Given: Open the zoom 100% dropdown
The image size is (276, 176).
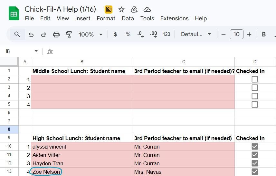Looking at the screenshot, I should pyautogui.click(x=90, y=35).
